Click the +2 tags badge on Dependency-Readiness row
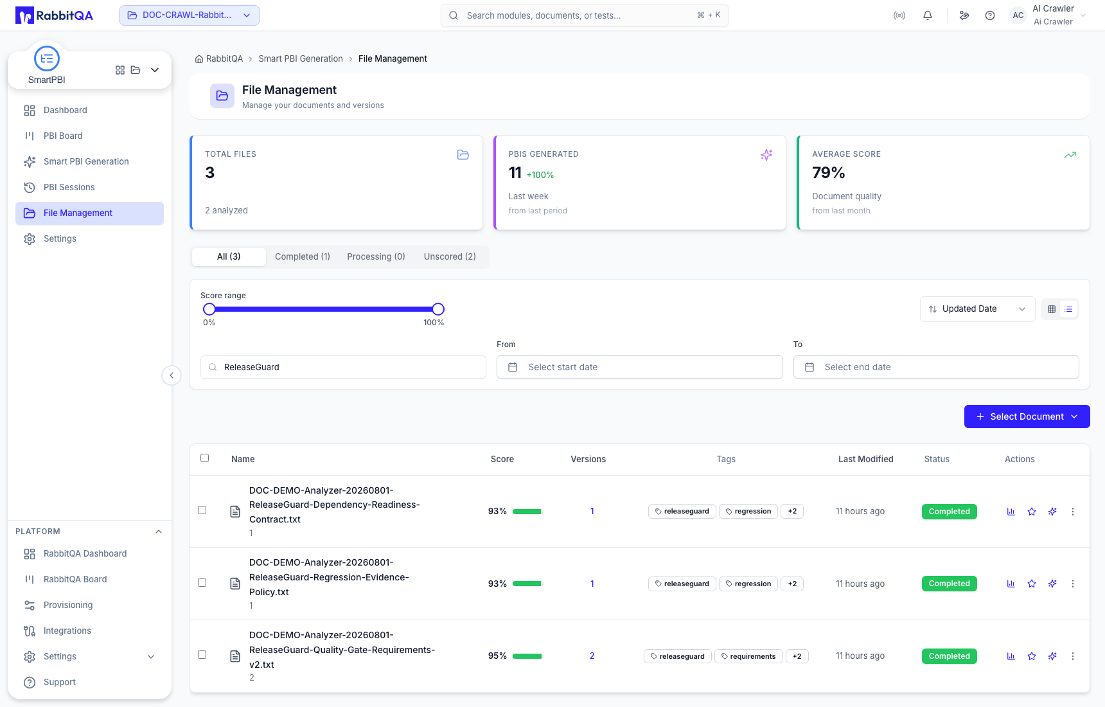 coord(792,512)
